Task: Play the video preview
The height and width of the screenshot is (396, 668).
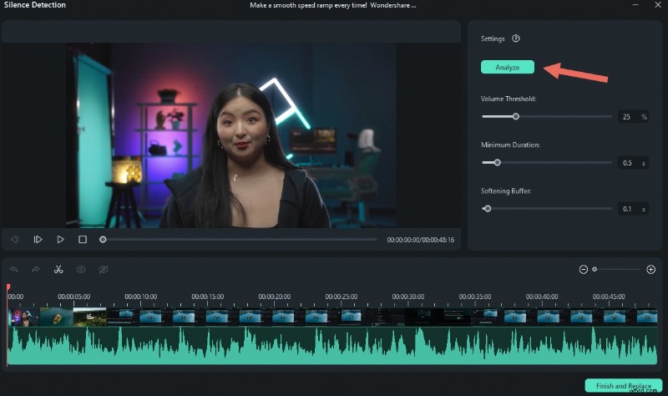Action: (x=60, y=240)
